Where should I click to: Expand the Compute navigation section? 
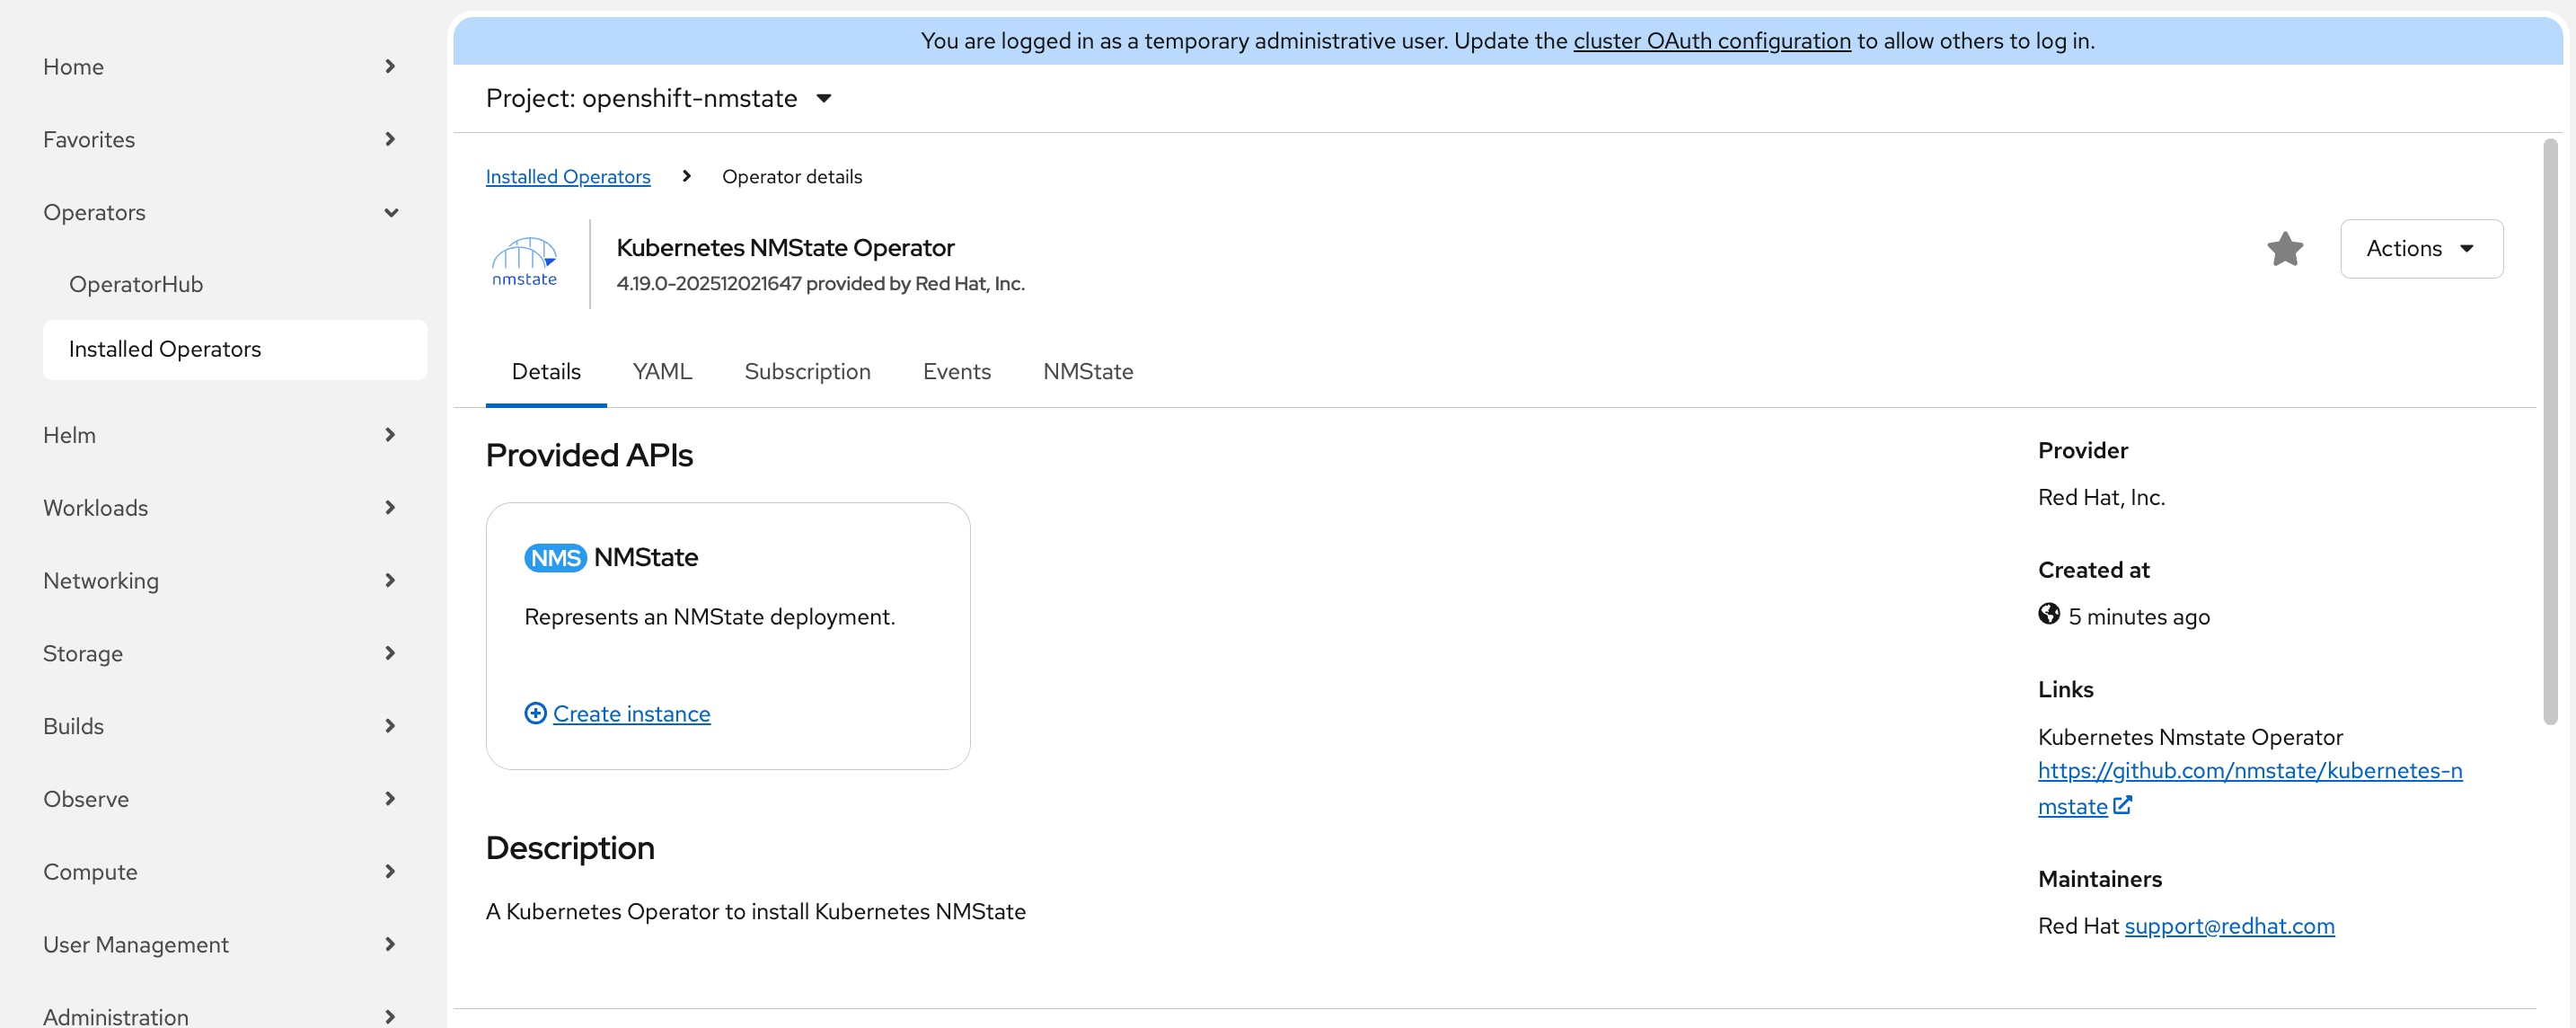(x=220, y=872)
